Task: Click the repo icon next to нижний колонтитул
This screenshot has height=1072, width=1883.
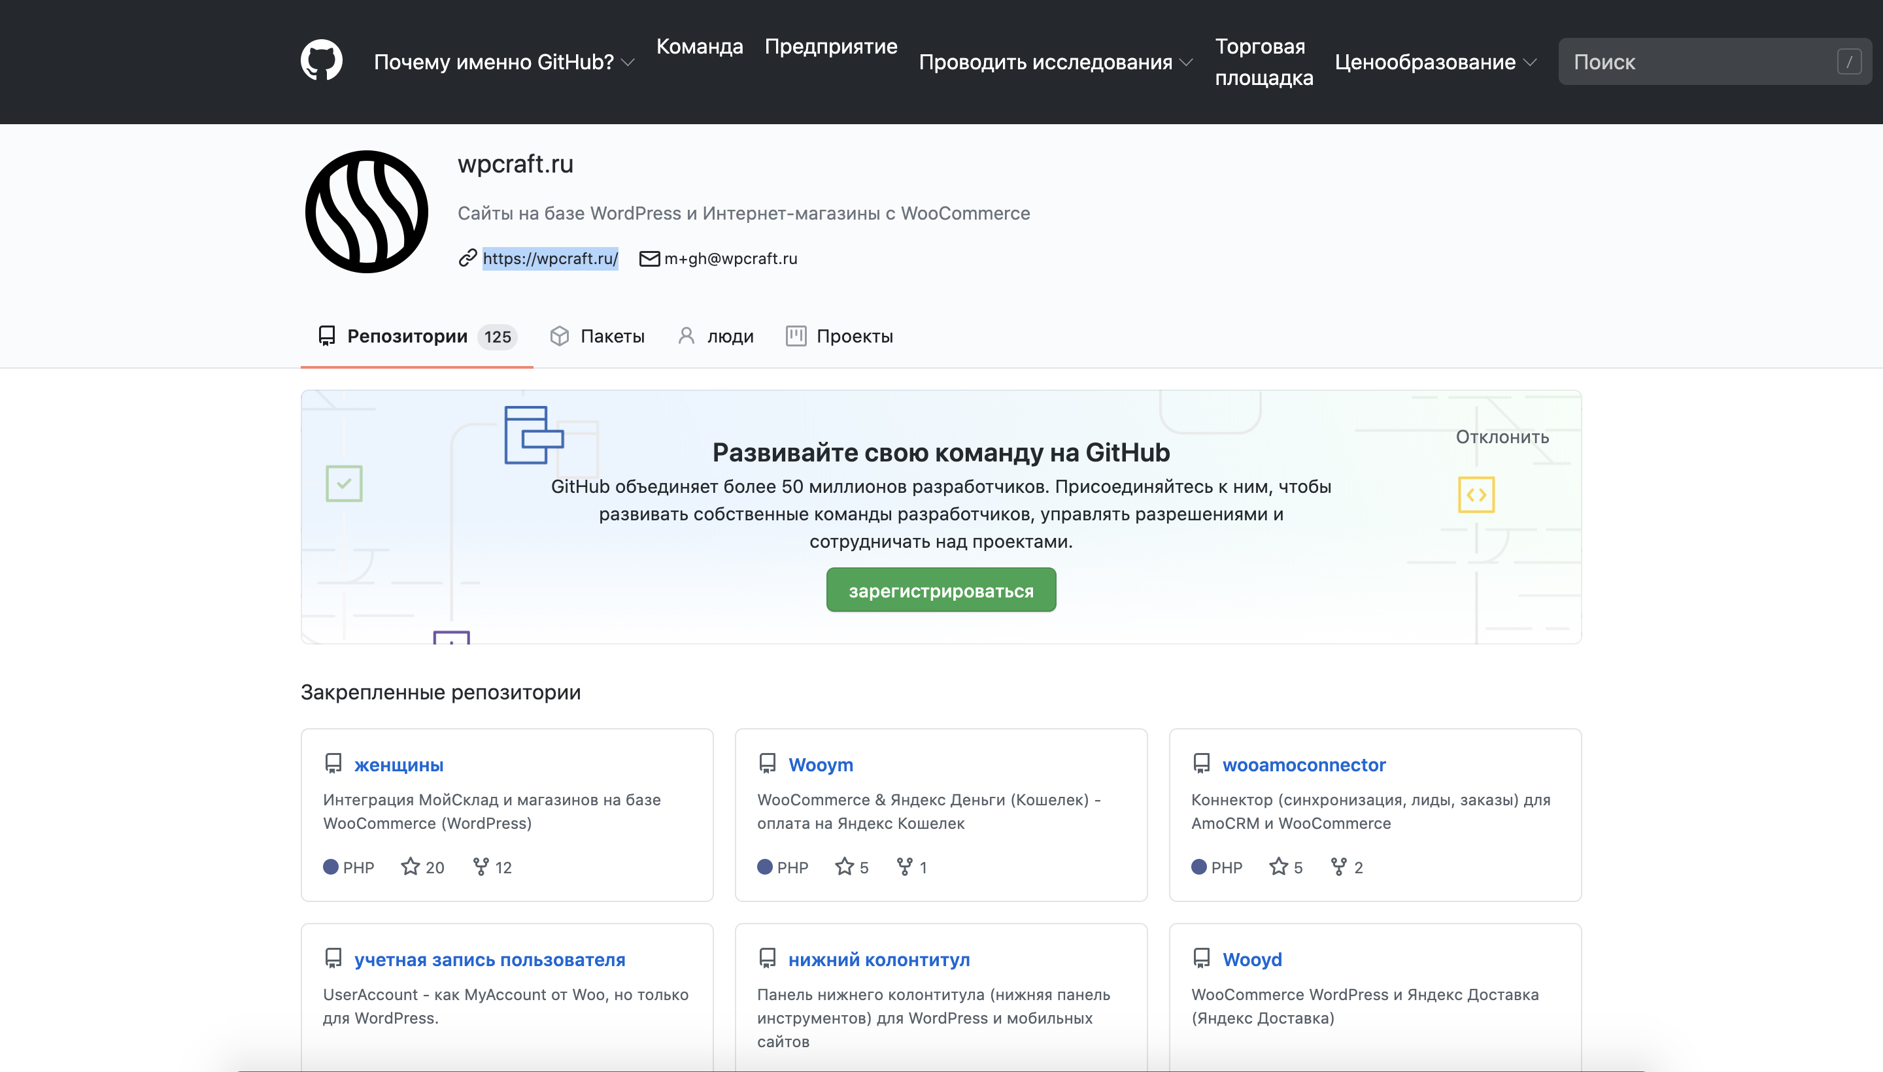Action: tap(768, 959)
